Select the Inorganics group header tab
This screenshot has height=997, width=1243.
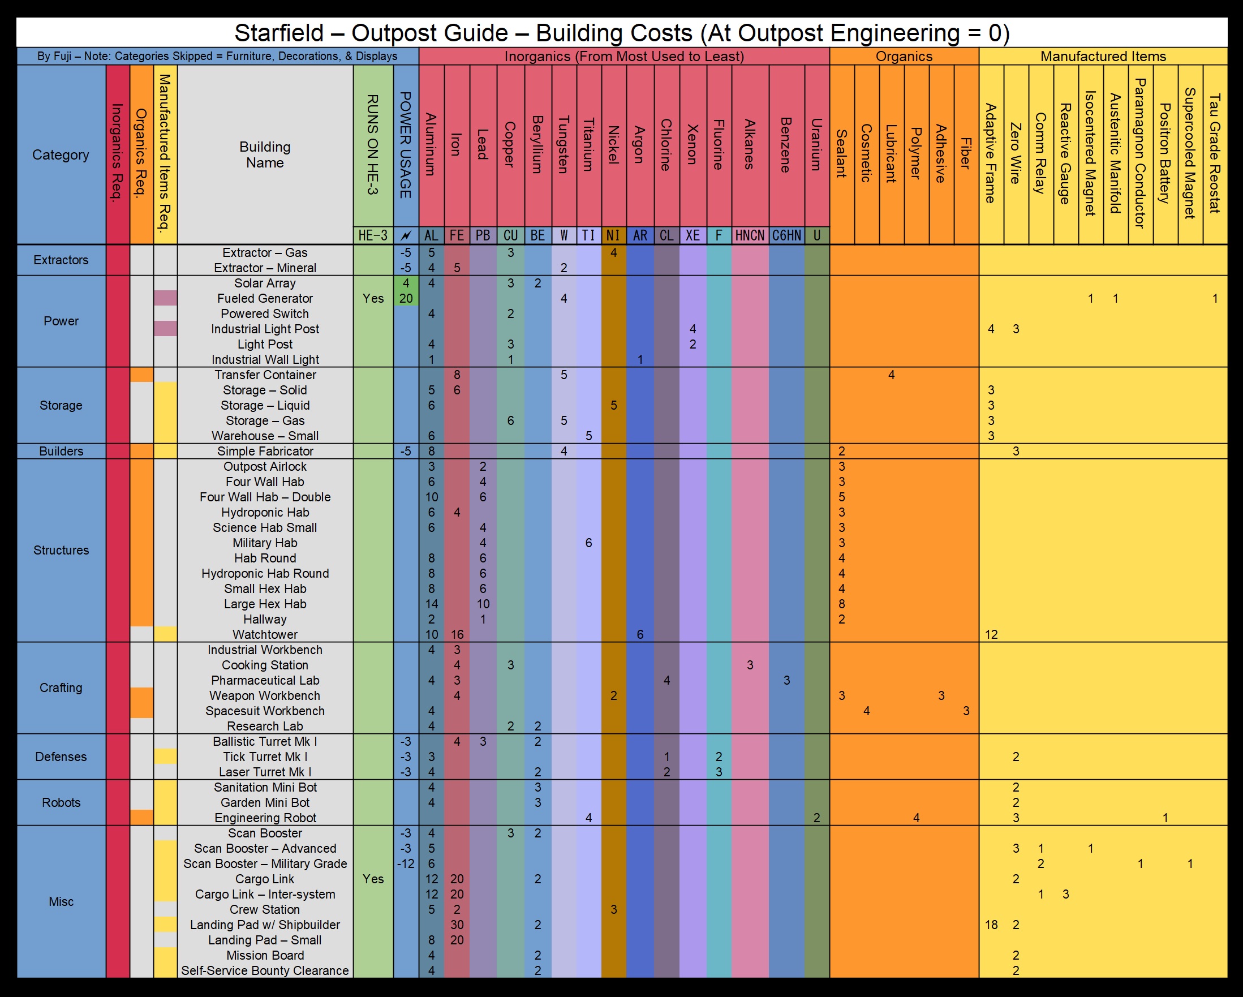(x=624, y=57)
